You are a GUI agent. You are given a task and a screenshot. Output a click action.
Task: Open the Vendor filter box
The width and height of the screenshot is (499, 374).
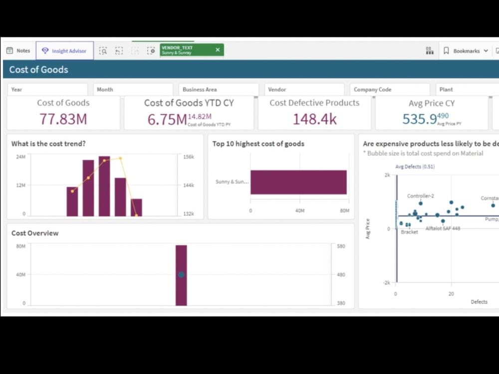click(304, 89)
